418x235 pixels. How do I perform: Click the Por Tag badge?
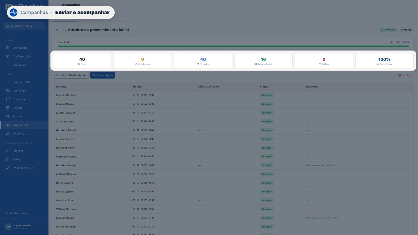pyautogui.click(x=406, y=30)
